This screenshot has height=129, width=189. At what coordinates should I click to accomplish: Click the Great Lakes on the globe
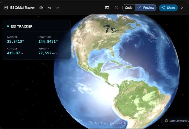click(x=110, y=29)
